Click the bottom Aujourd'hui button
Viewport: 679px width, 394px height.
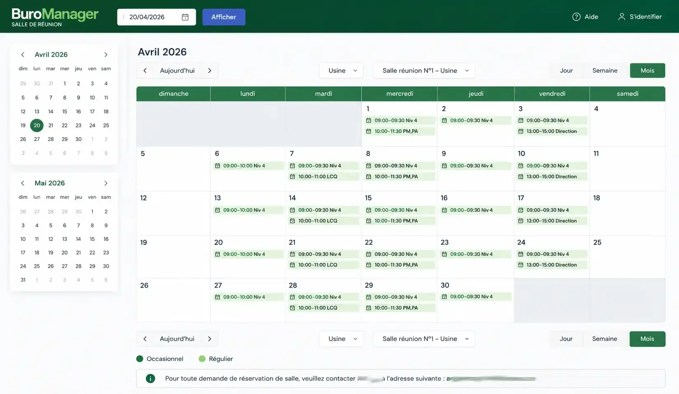177,339
